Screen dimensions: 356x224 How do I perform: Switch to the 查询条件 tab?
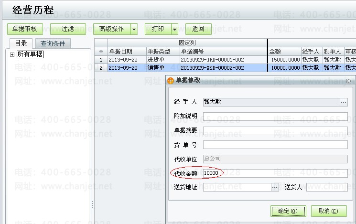click(53, 43)
